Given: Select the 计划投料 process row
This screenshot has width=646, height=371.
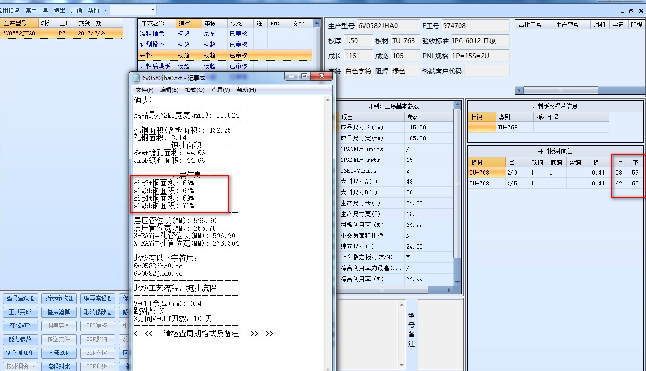Looking at the screenshot, I should (225, 44).
